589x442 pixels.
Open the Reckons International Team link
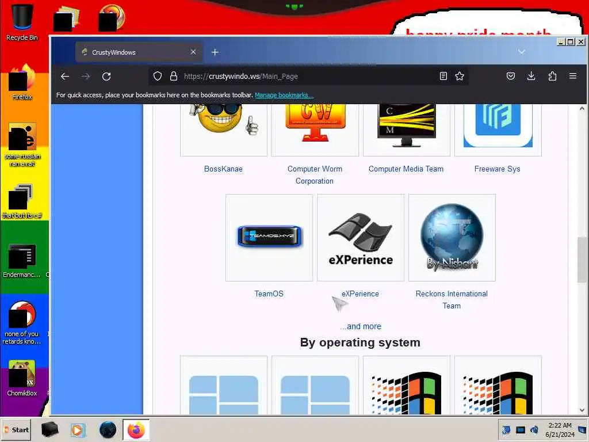[x=452, y=299]
